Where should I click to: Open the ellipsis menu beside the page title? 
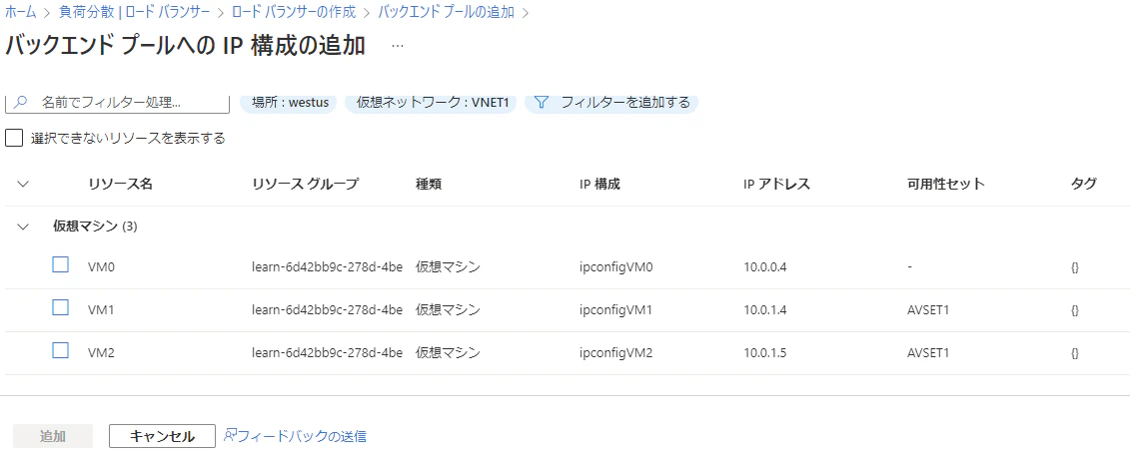pos(398,45)
